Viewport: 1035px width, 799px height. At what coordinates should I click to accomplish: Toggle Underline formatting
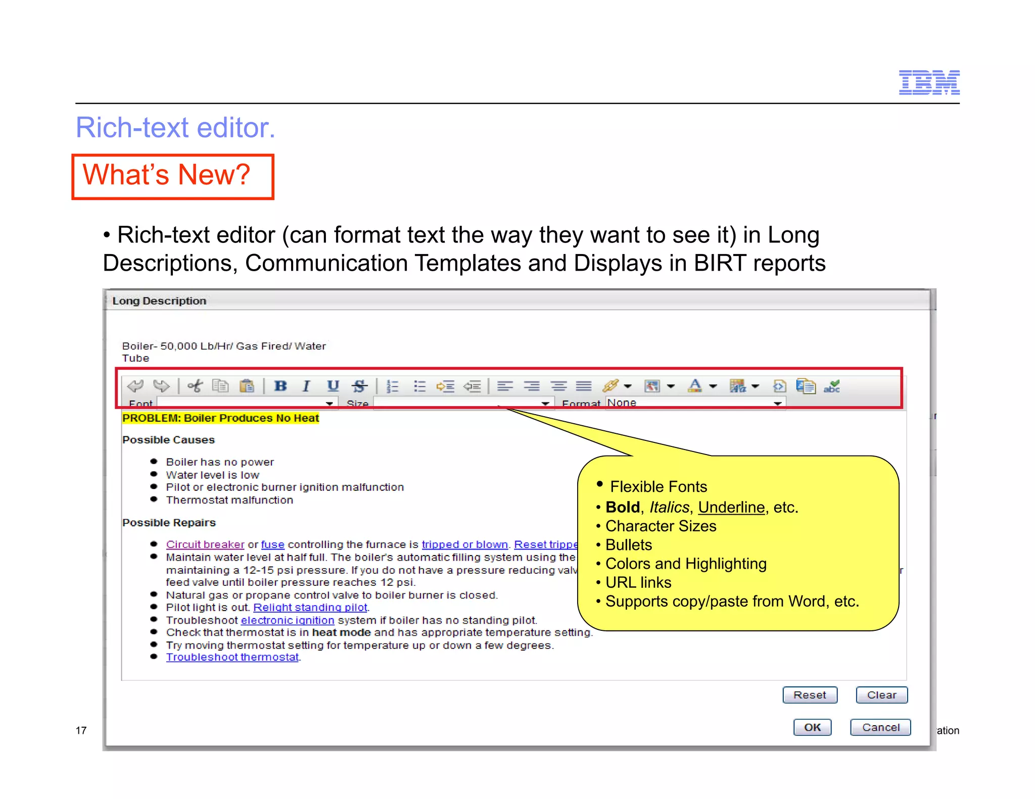point(333,386)
